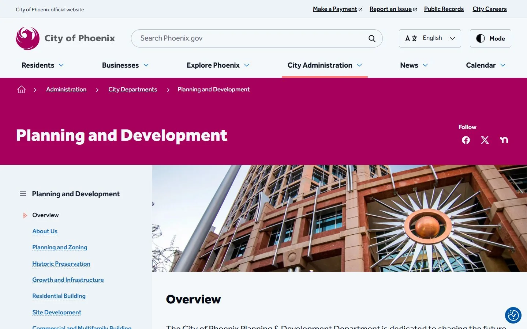
Task: Click the "Planning and Development" page title
Action: tap(122, 136)
